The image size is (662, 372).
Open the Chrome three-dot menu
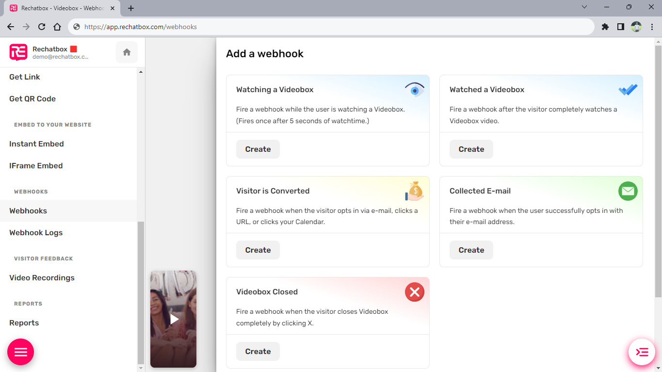[x=651, y=27]
